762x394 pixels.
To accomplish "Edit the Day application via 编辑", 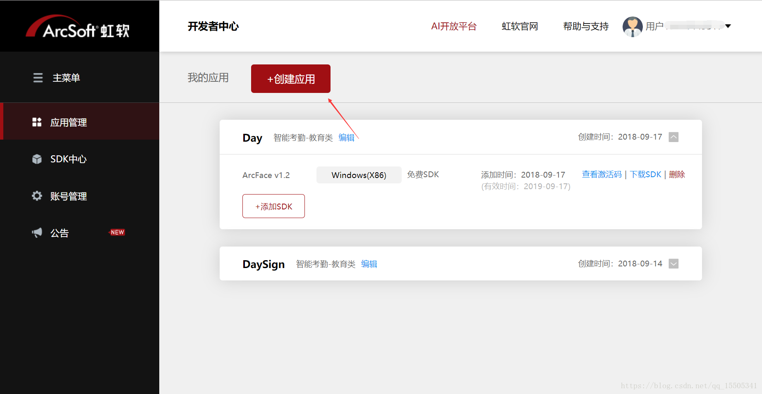I will coord(346,138).
